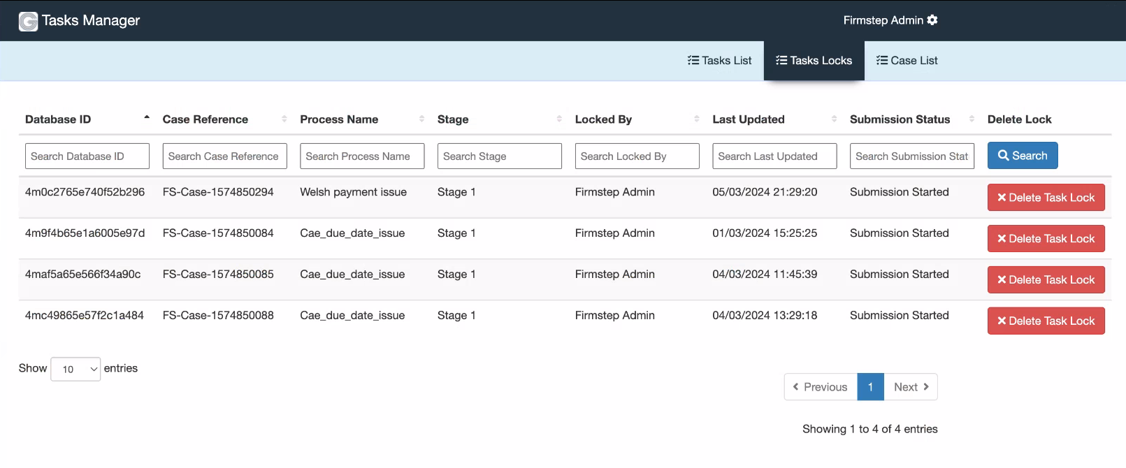Image resolution: width=1126 pixels, height=468 pixels.
Task: Click Locked By column header
Action: point(603,119)
